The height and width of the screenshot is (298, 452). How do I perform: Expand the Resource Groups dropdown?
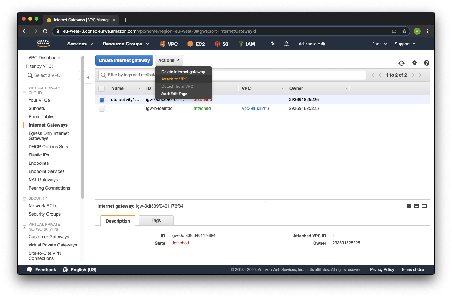coord(126,44)
